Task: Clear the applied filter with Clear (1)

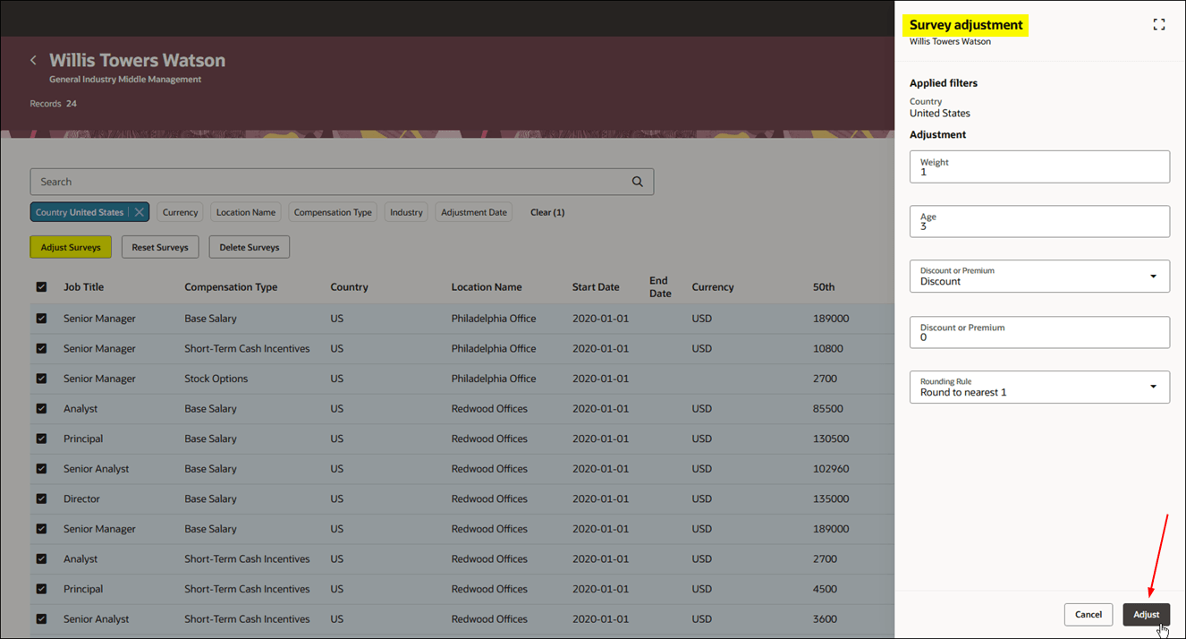Action: (547, 212)
